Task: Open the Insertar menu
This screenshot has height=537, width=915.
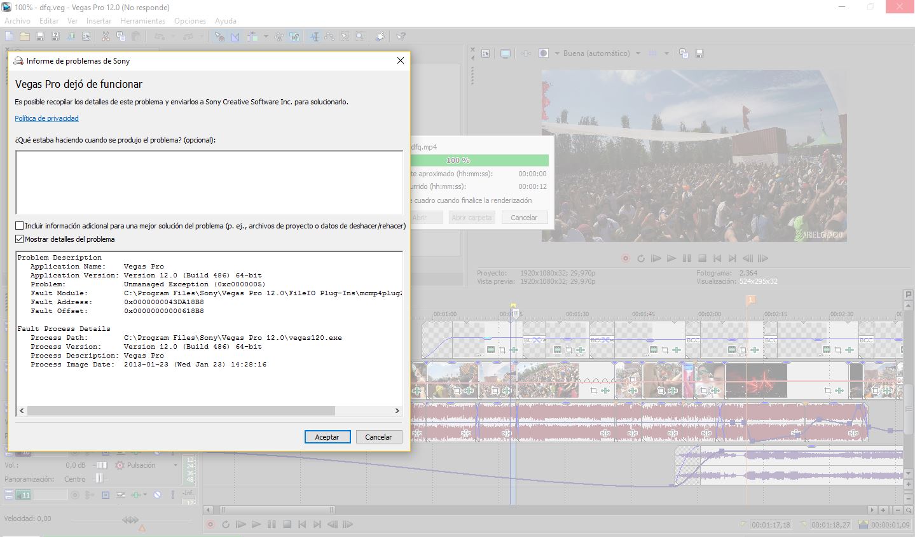Action: pyautogui.click(x=99, y=21)
